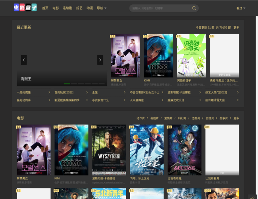Open the 看过 history dropdown

(241, 8)
